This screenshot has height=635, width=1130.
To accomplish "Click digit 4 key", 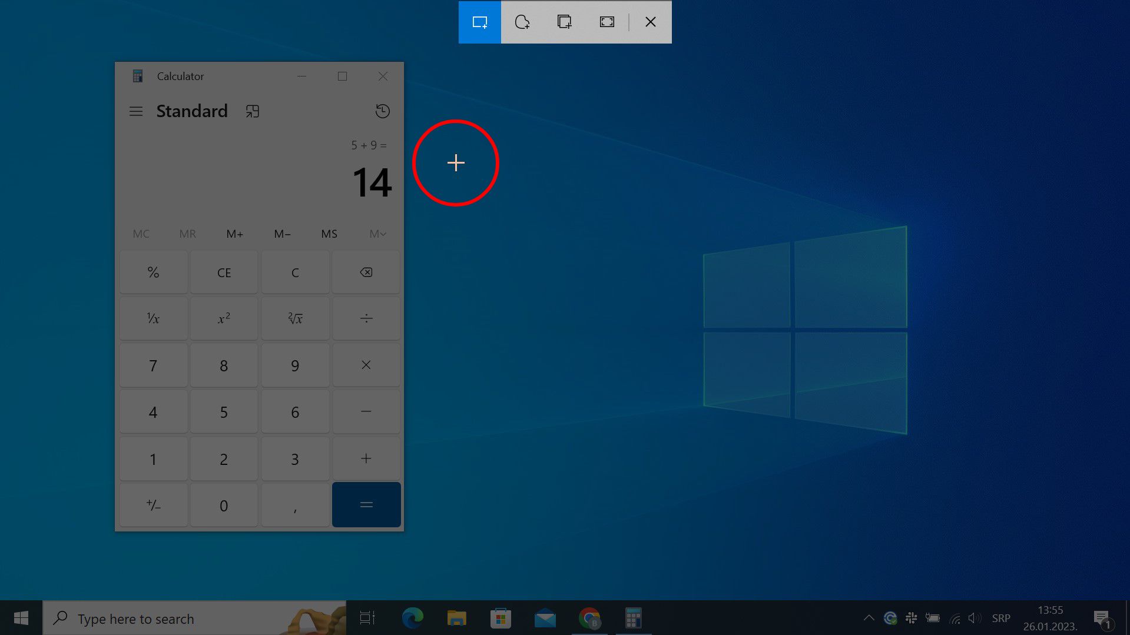I will coord(153,412).
